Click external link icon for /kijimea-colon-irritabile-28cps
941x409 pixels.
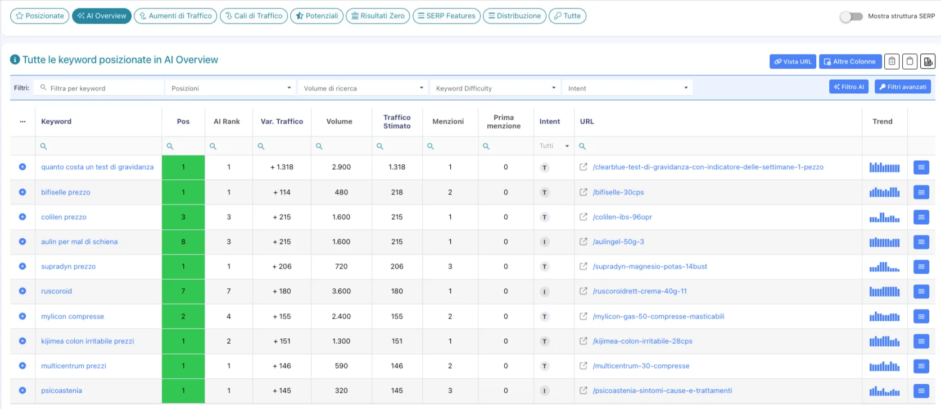coord(583,341)
